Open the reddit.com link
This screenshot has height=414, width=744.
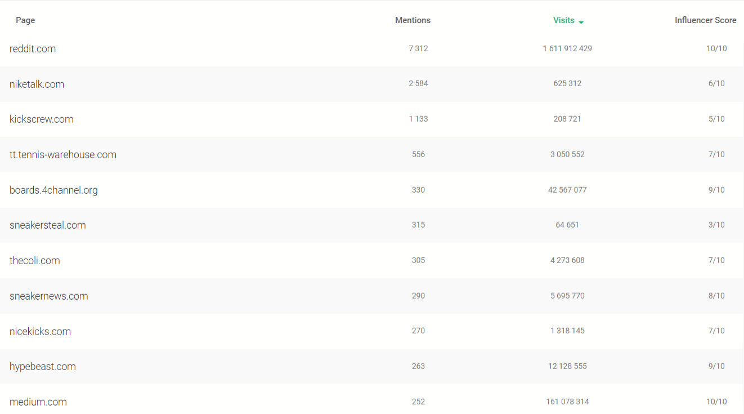[x=33, y=49]
